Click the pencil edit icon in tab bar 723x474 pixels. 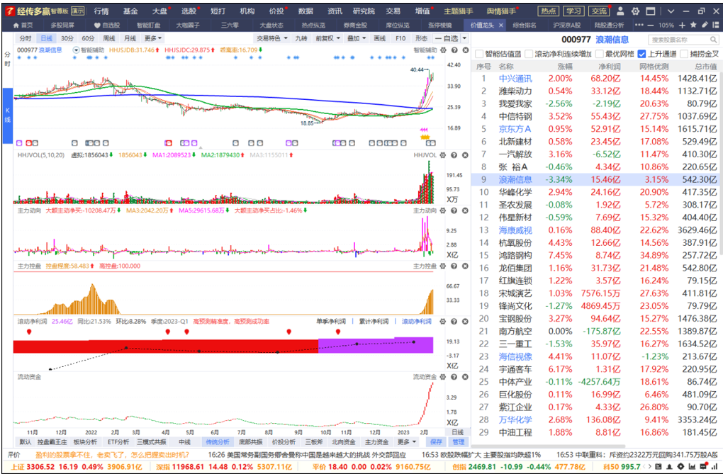point(705,26)
